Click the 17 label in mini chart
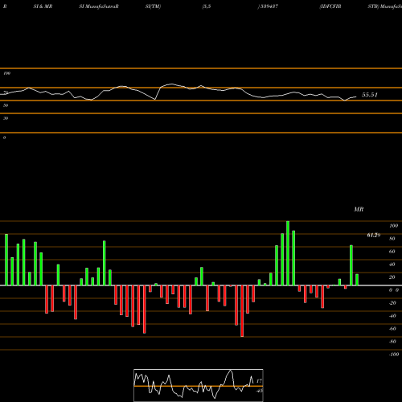Viewport: 402px width, 402px height. [x=259, y=381]
